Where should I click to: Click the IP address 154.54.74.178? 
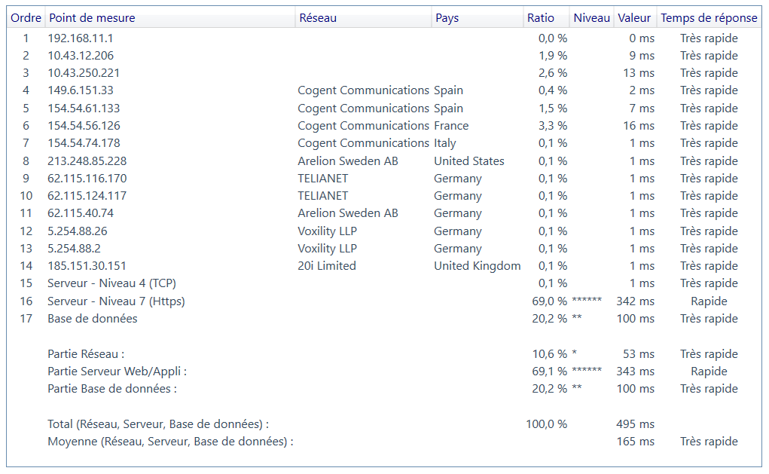coord(84,143)
